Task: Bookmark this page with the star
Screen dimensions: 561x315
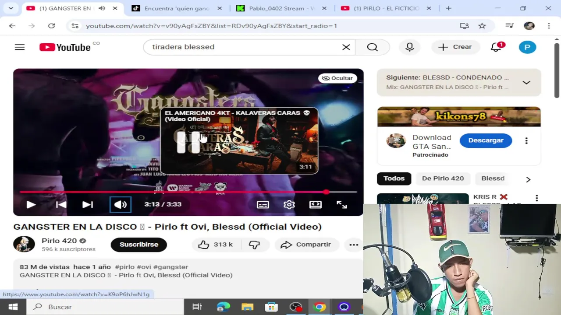Action: click(482, 26)
